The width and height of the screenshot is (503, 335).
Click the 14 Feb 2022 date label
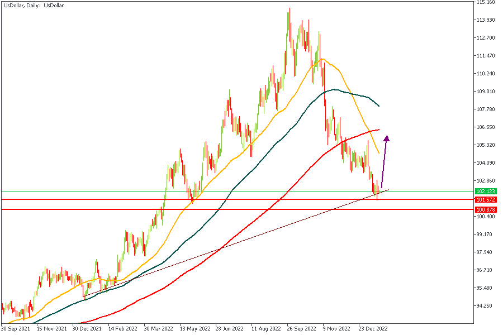[x=122, y=329]
